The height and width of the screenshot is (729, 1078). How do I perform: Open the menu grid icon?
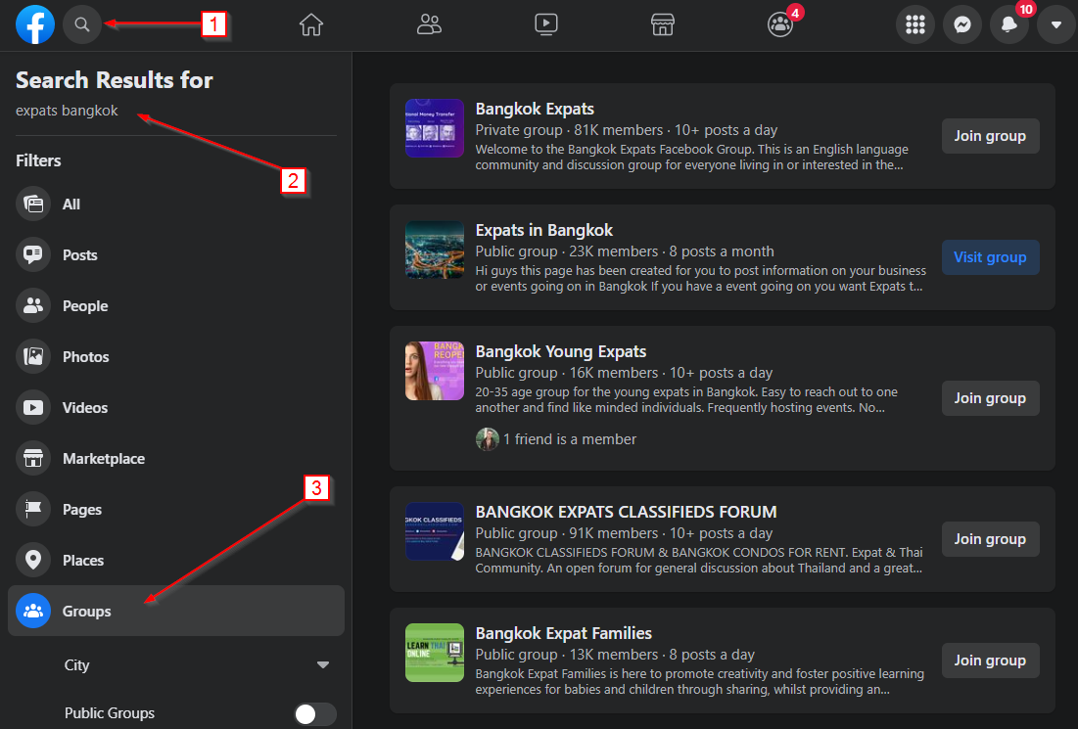point(915,24)
